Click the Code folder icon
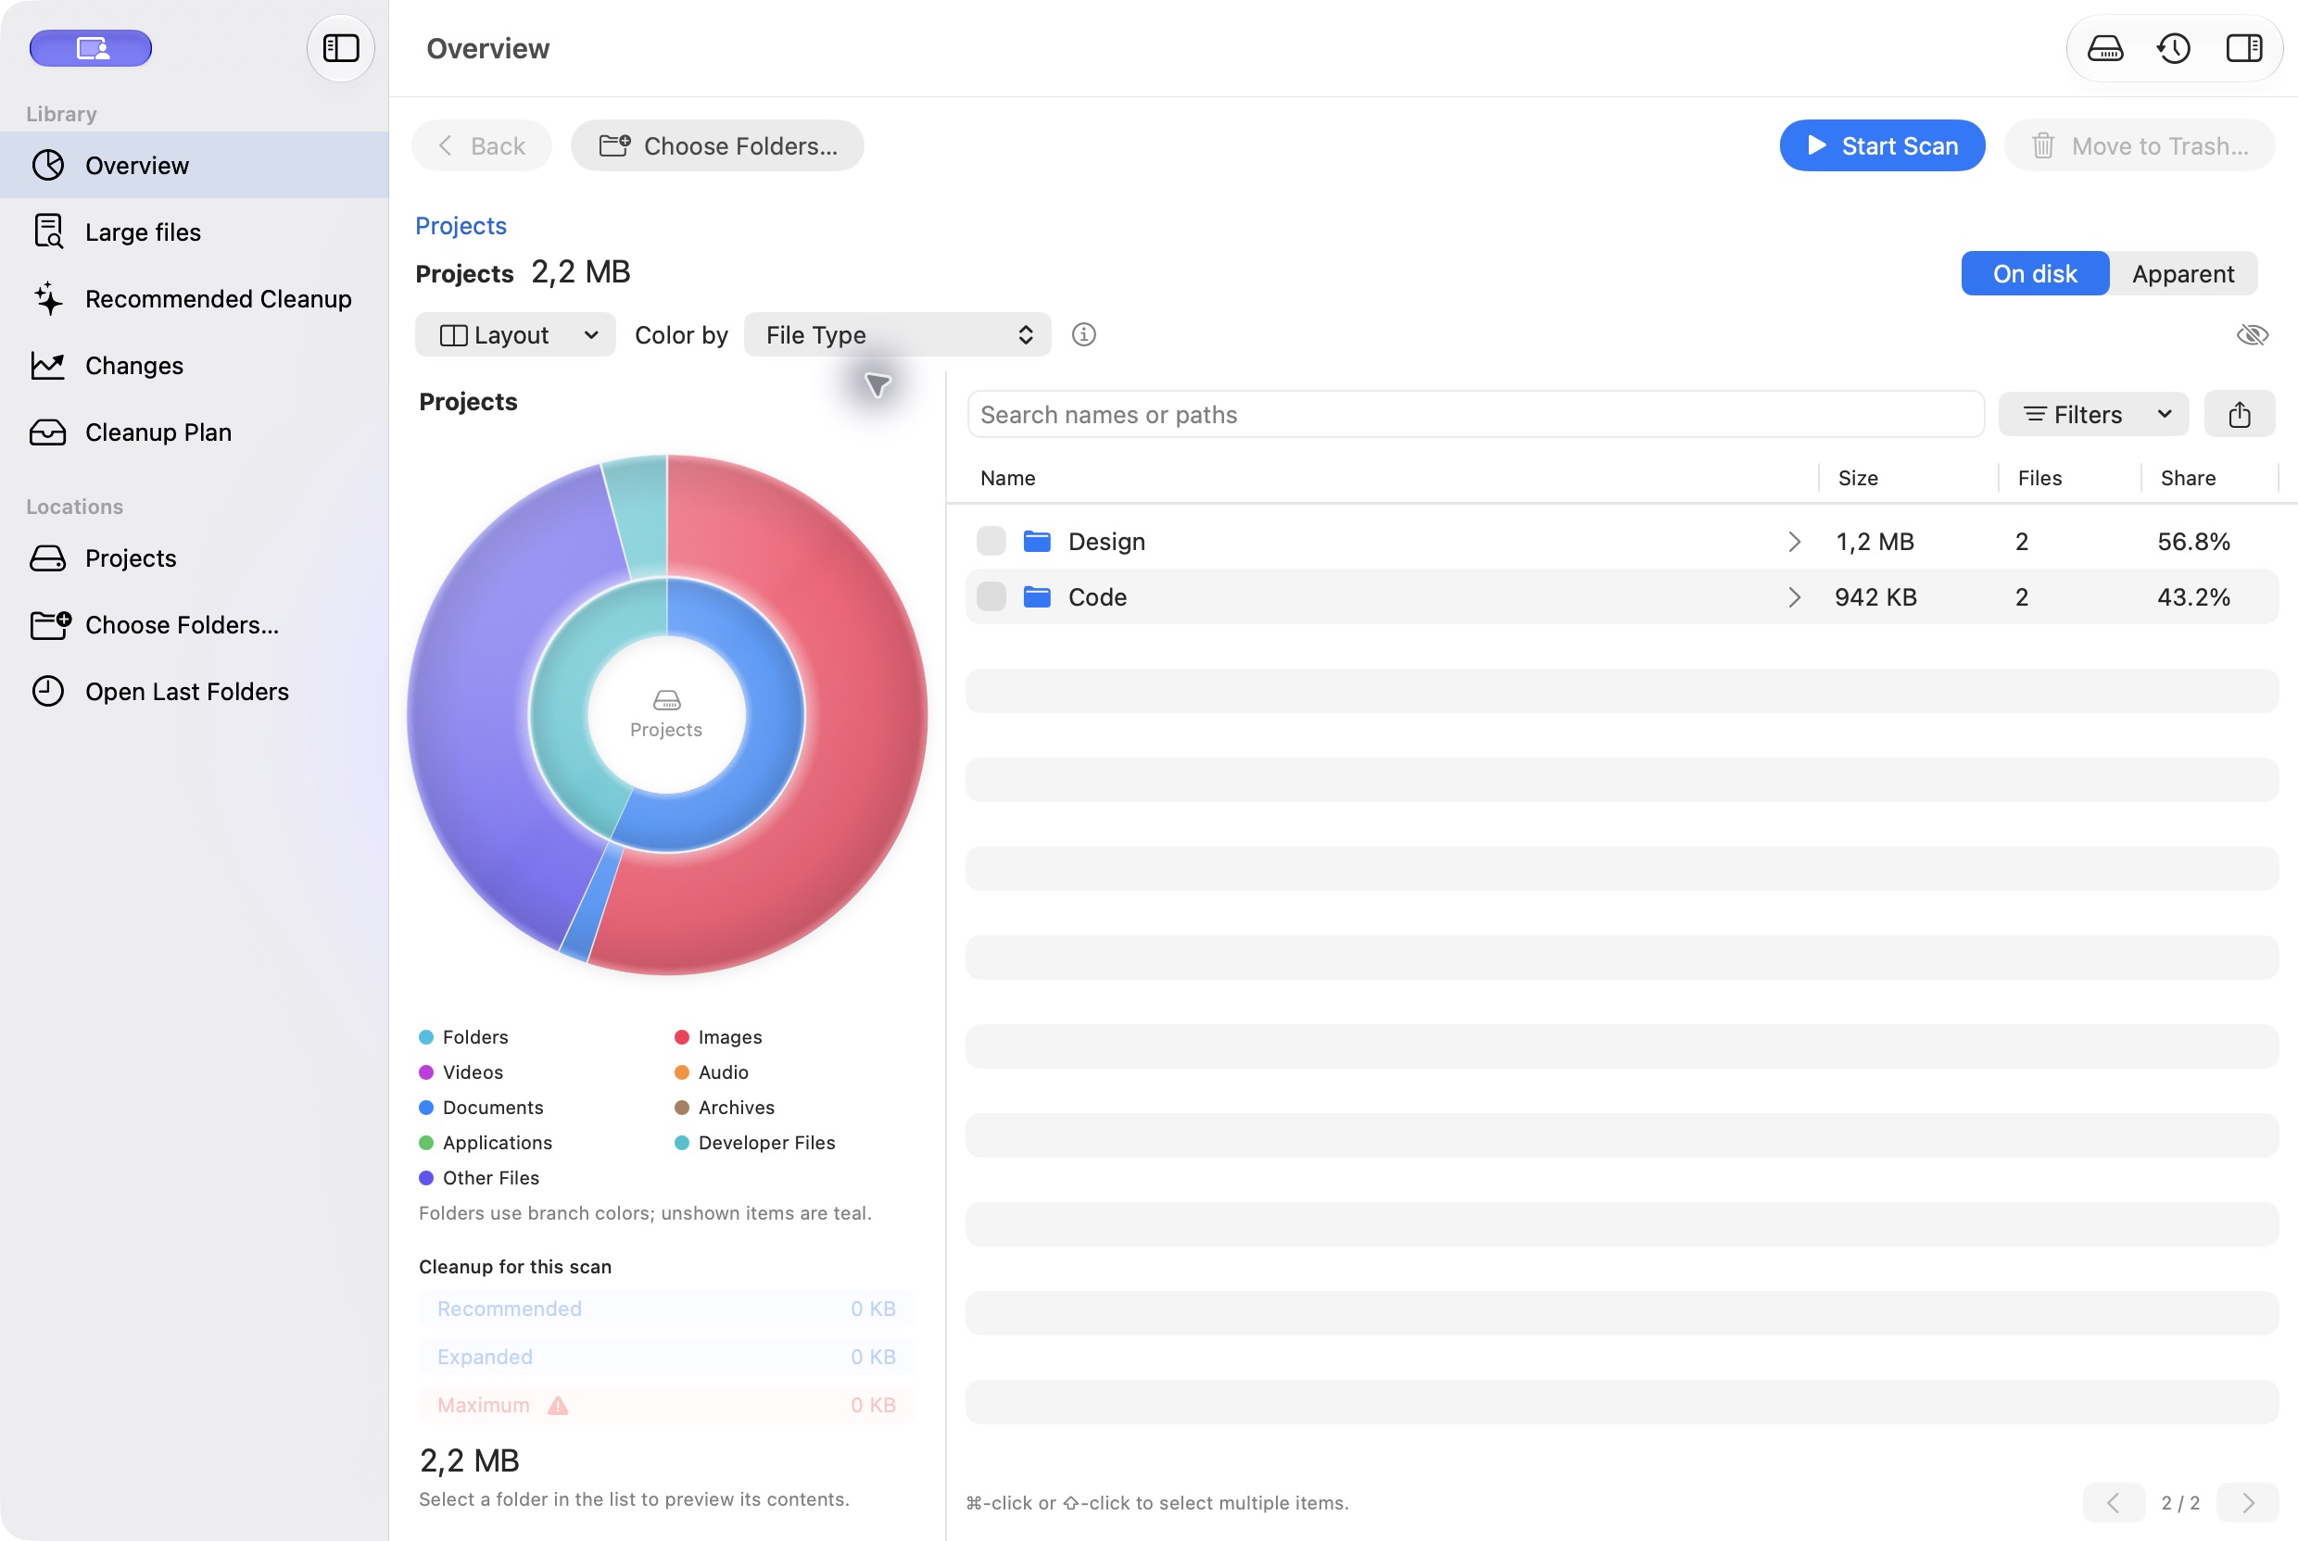Viewport: 2298px width, 1541px height. 1036,596
